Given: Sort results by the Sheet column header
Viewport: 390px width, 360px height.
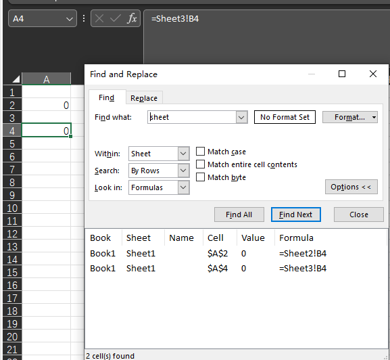Looking at the screenshot, I should point(143,238).
